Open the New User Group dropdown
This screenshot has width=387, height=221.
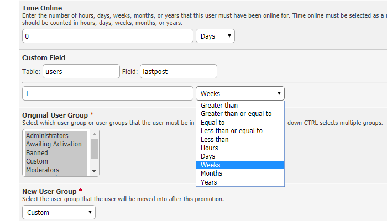click(59, 212)
